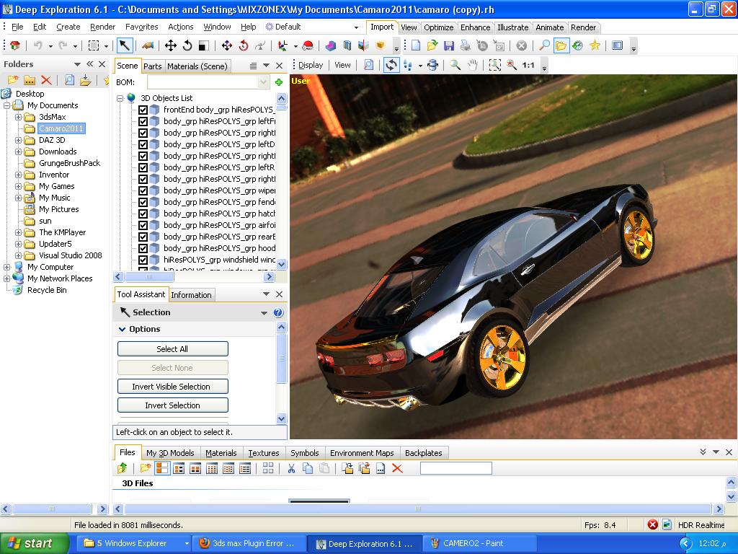
Task: Click the scissors Cut icon in the Files toolbar
Action: 291,467
